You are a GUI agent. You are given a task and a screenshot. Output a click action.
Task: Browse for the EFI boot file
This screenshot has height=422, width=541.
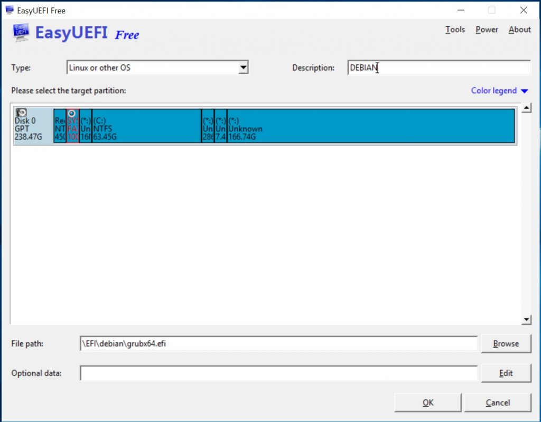[506, 344]
